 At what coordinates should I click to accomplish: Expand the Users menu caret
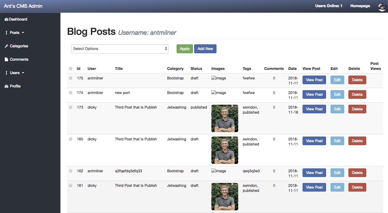point(23,73)
